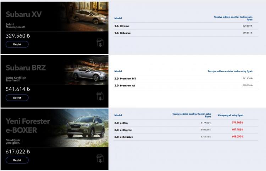Open the Forester e-BOXER PDF download icon

(x=100, y=159)
